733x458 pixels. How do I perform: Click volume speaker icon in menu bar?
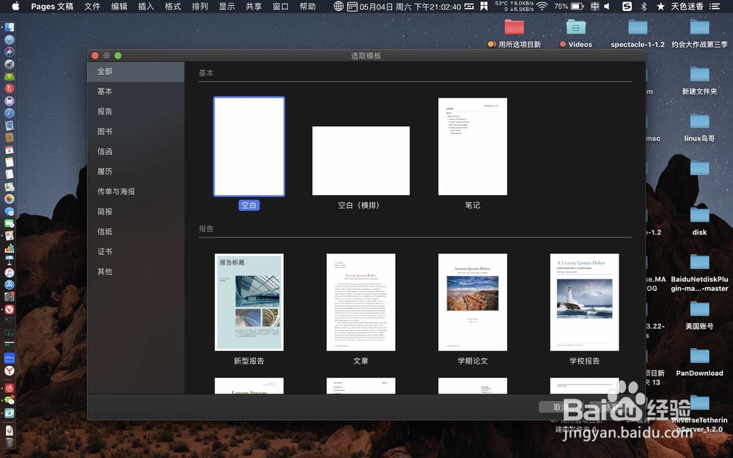point(607,6)
